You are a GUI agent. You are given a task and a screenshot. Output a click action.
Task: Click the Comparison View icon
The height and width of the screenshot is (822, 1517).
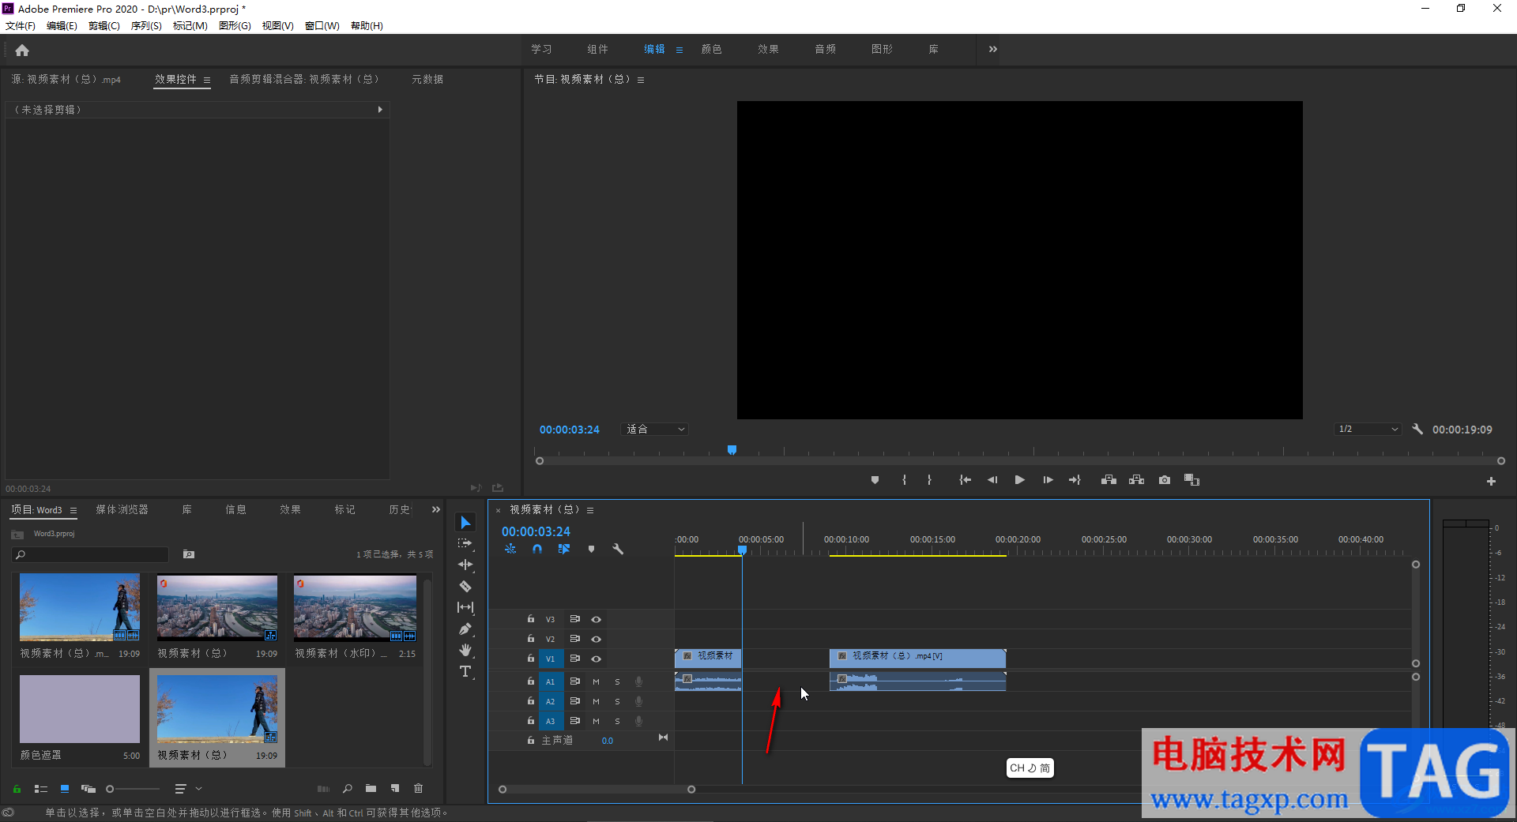(x=1191, y=480)
